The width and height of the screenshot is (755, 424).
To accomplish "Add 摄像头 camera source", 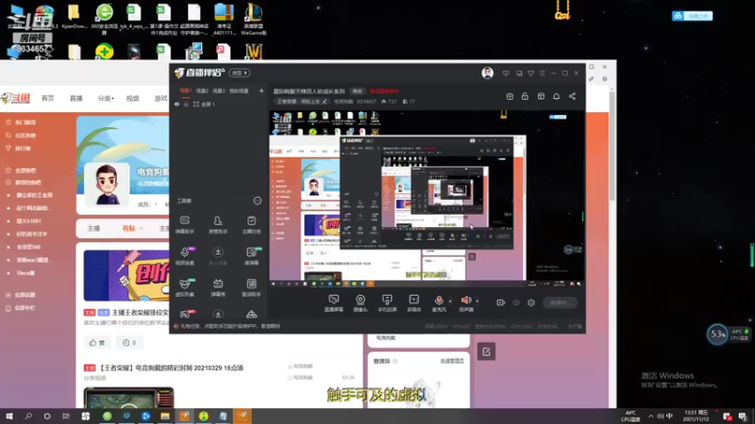I will point(361,303).
